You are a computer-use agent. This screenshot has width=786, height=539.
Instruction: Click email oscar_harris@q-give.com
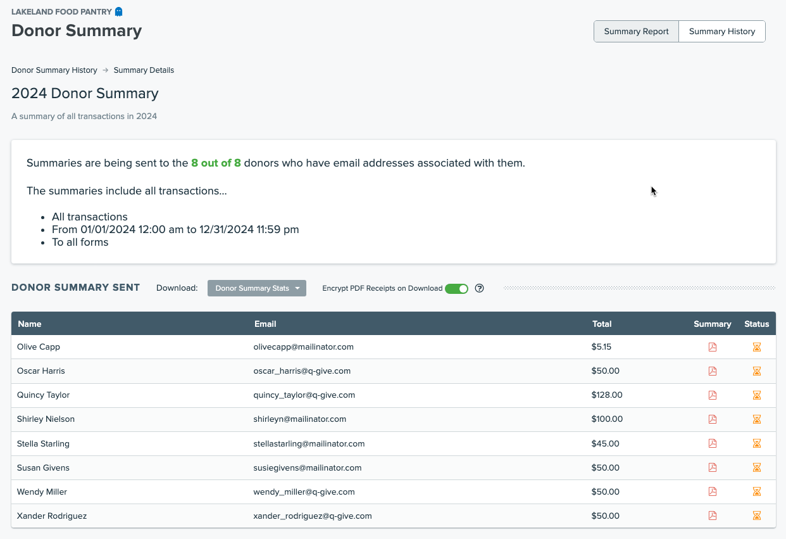(x=302, y=371)
